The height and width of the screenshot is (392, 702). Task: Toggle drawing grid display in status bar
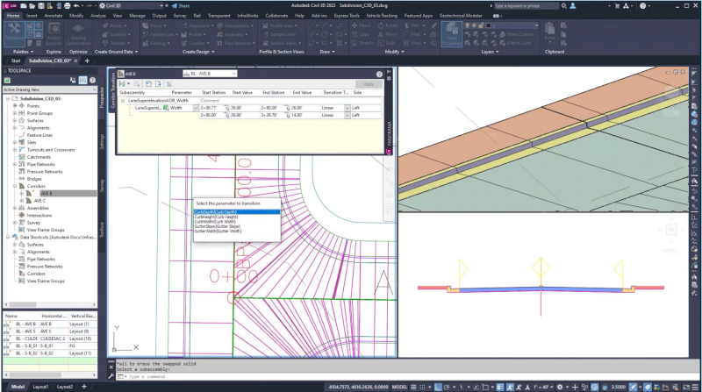[413, 387]
